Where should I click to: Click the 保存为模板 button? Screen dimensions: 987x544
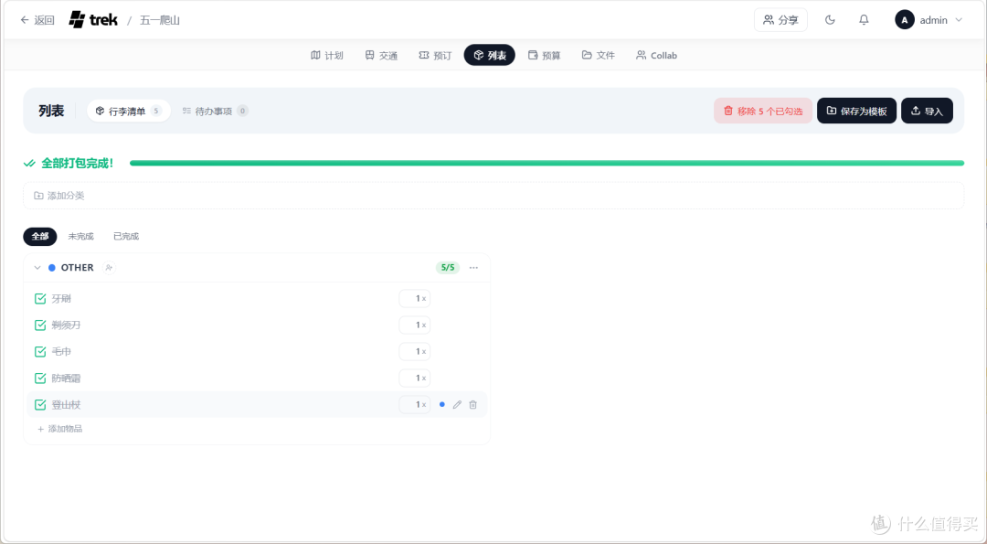pyautogui.click(x=856, y=111)
